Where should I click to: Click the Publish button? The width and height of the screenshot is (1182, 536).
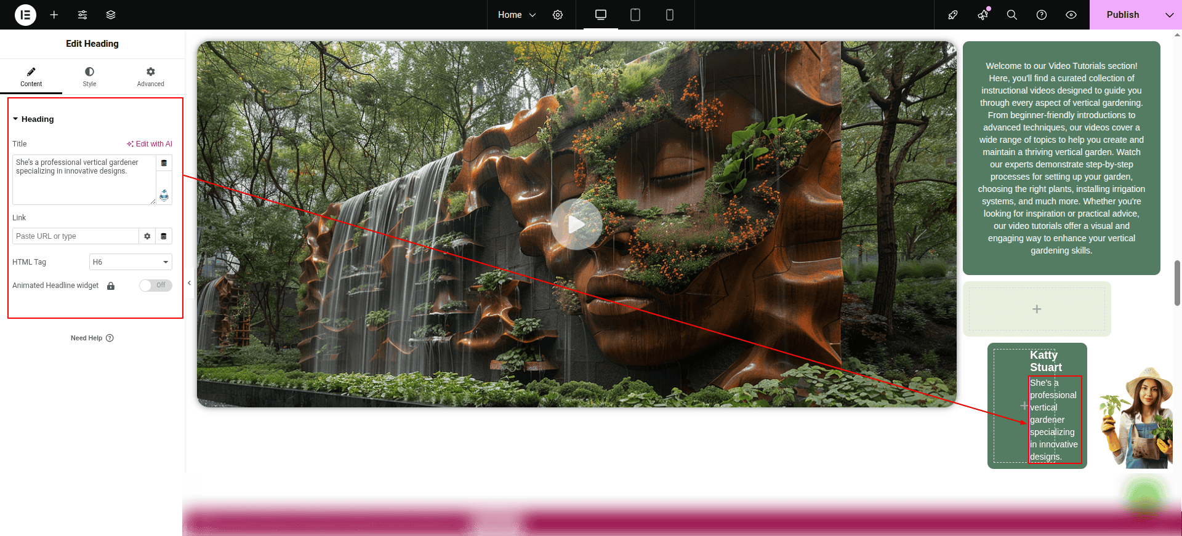pyautogui.click(x=1123, y=15)
